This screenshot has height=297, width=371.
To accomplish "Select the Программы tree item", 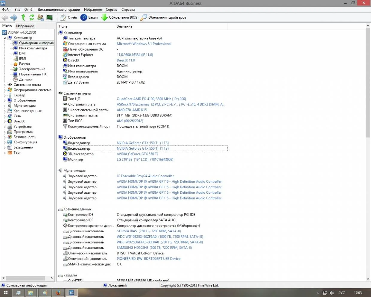I will (x=23, y=132).
